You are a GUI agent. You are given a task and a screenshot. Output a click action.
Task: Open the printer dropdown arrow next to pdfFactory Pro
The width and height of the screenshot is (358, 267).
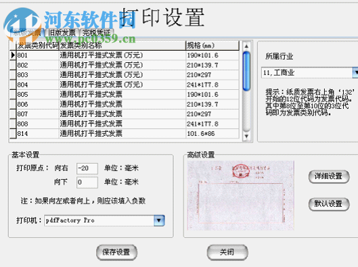(159, 220)
